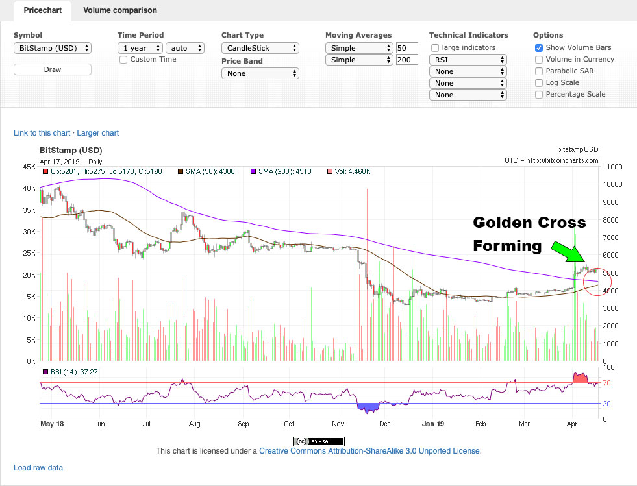
Task: Enable the Custom Time checkbox
Action: pyautogui.click(x=123, y=59)
